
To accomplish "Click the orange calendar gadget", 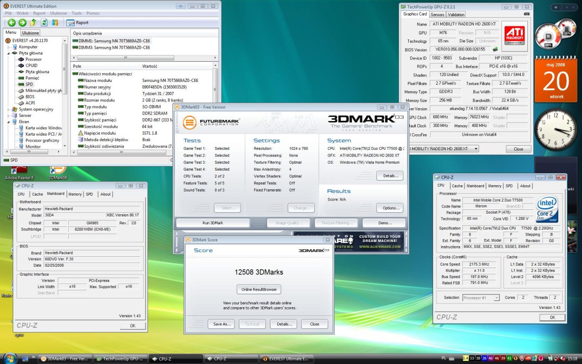I will coord(556,80).
